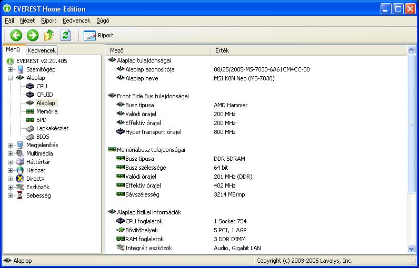Click the EVEREST v2.20.405 root icon

10,61
